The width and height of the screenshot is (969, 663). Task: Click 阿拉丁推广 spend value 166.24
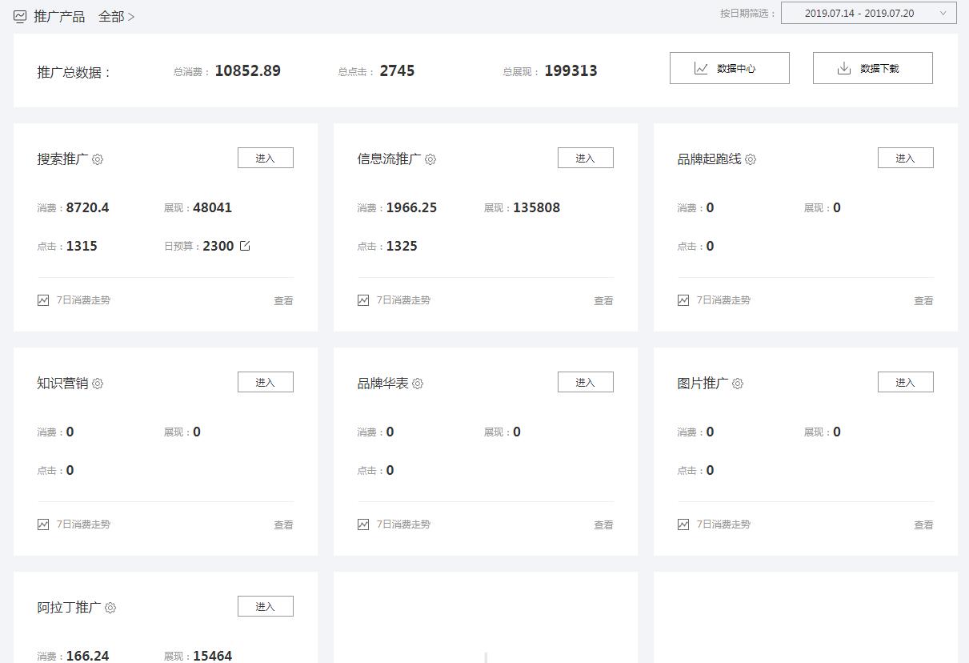(87, 656)
